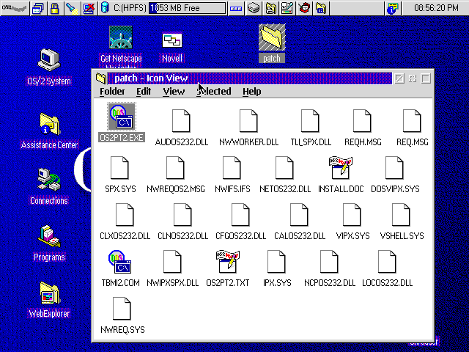Click the OS/2 Warp button on WarpCenter

pyautogui.click(x=15, y=8)
